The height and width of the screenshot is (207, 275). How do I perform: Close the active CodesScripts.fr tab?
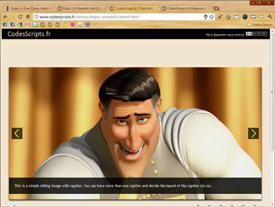[156, 8]
